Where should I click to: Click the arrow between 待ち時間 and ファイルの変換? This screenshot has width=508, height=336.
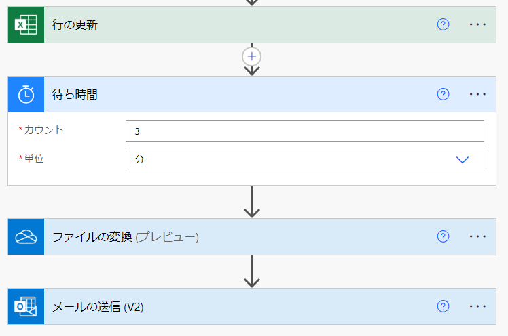[252, 202]
